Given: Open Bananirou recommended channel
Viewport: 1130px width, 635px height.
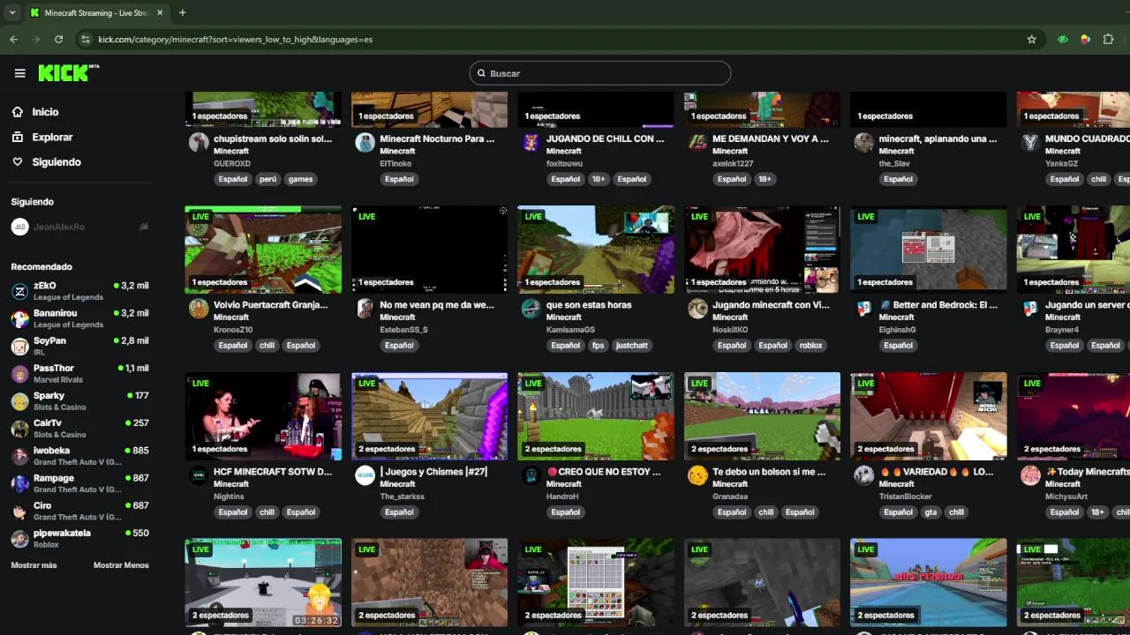Looking at the screenshot, I should click(x=79, y=318).
